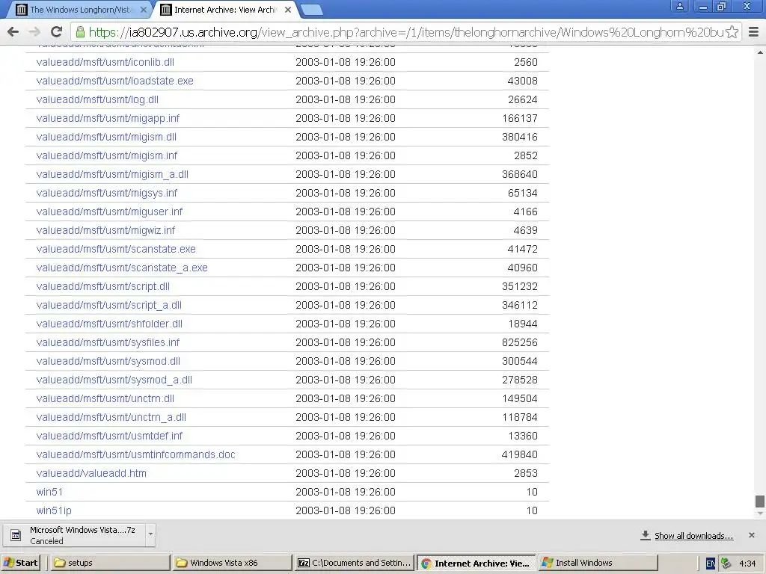
Task: Open valueadd/msft/usmt/unctrn.dll link
Action: 105,399
